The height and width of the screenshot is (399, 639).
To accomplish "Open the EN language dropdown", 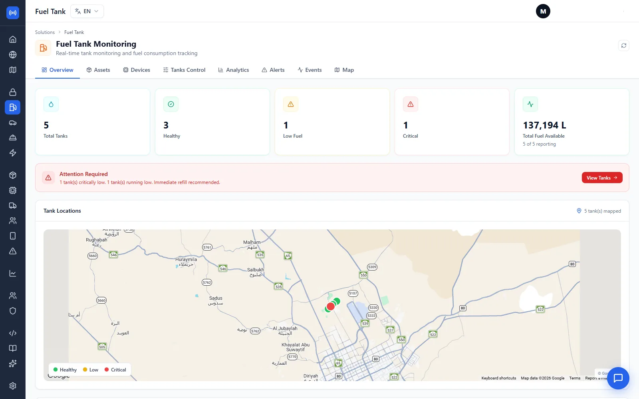I will pos(87,11).
